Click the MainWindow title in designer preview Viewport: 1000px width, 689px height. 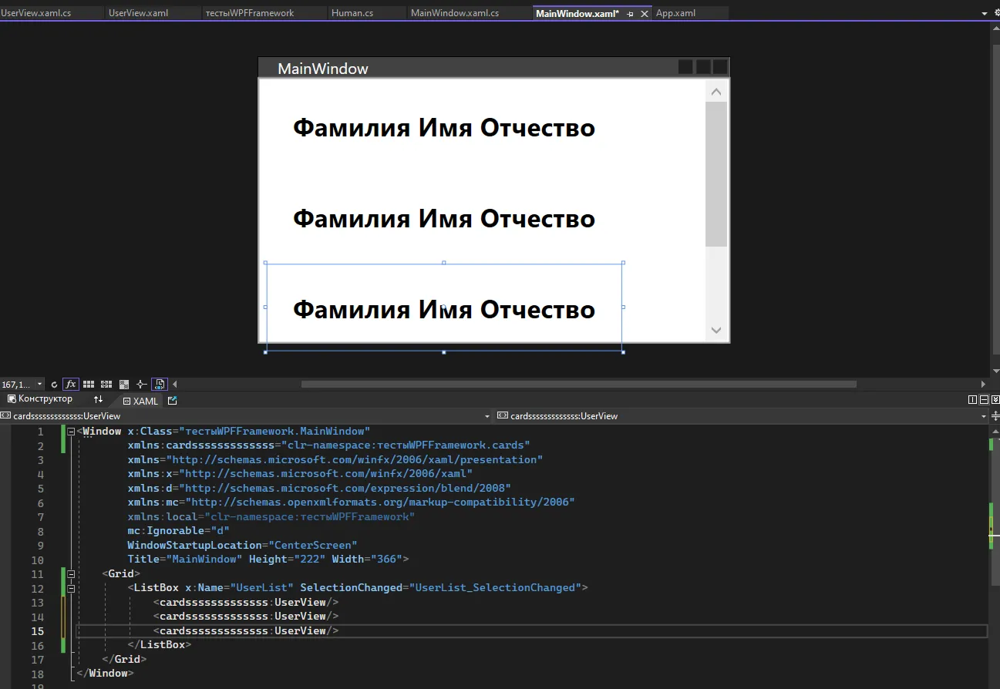point(323,69)
